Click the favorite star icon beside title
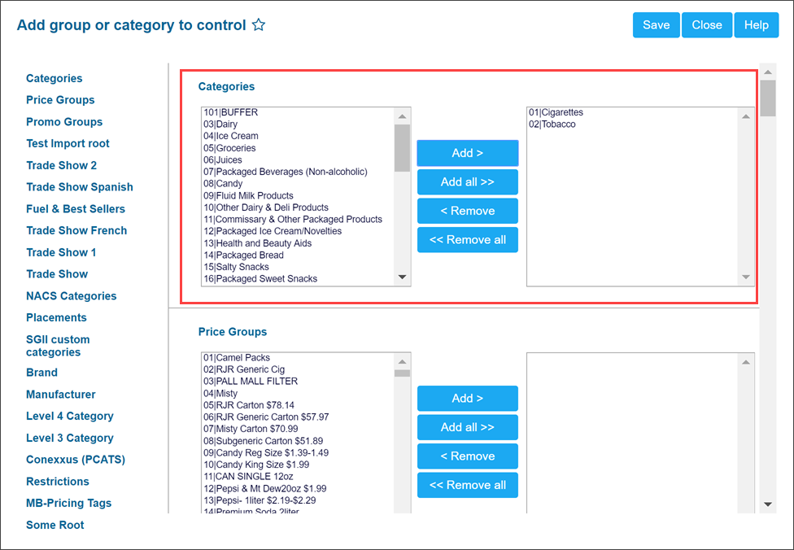The height and width of the screenshot is (550, 794). (259, 25)
